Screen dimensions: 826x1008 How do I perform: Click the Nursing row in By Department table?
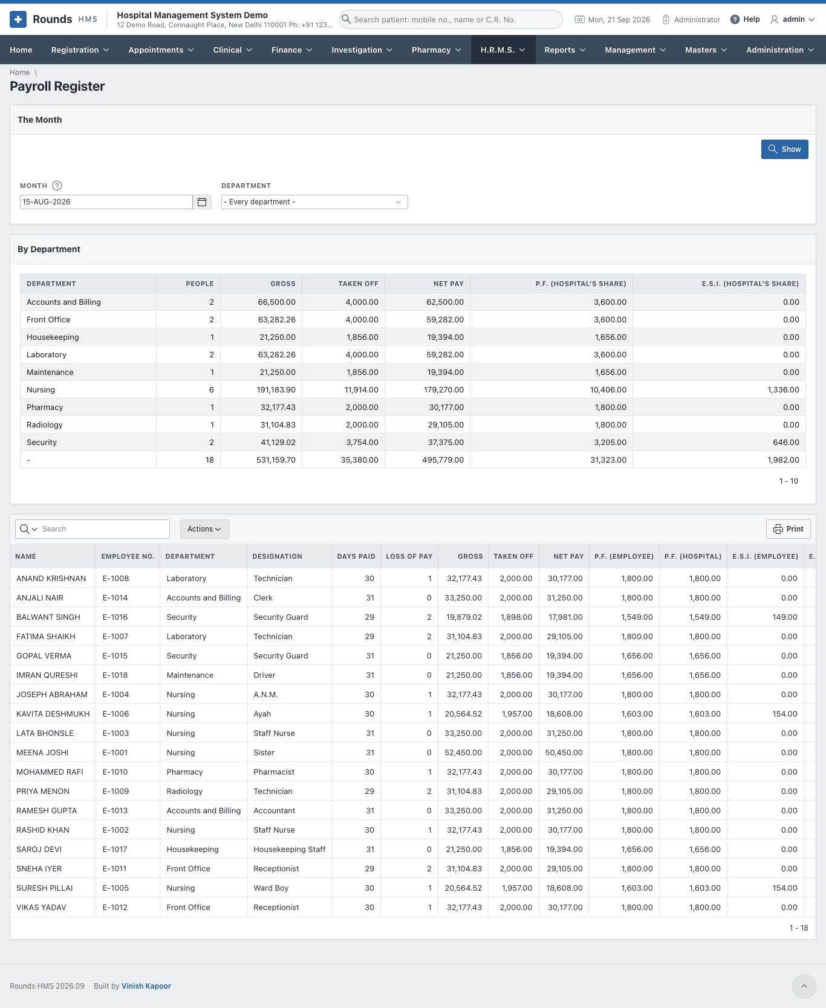[x=413, y=390]
